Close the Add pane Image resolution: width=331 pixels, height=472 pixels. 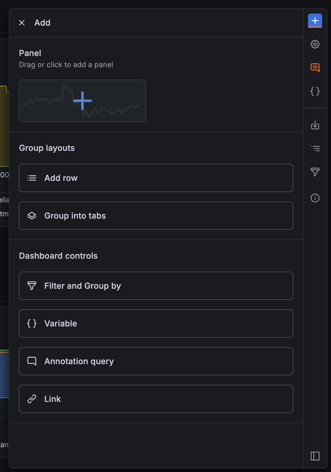(22, 23)
